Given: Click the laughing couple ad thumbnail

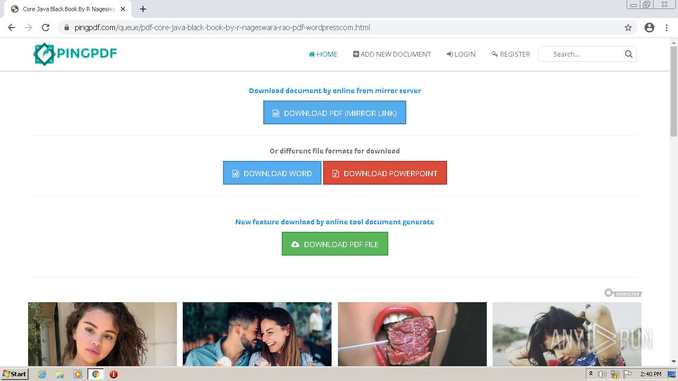Looking at the screenshot, I should 257,334.
